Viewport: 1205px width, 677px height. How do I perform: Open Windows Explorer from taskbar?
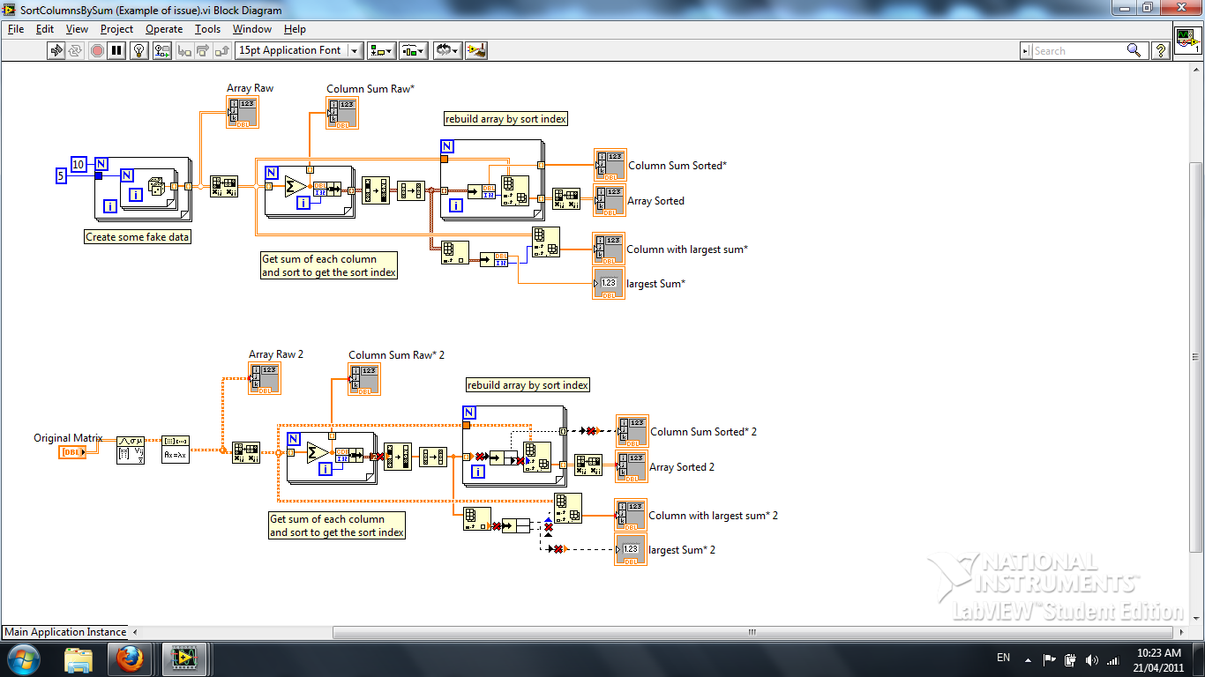(79, 659)
